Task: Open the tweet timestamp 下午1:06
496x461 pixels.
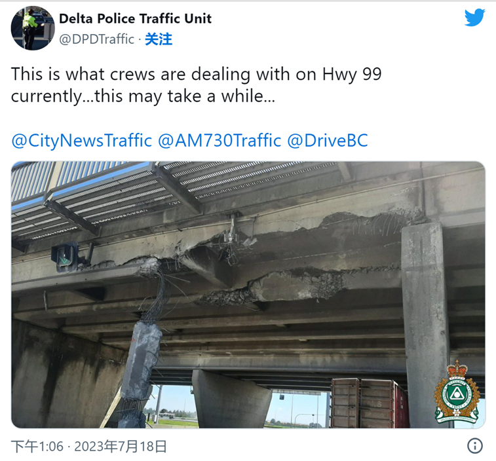Action: (37, 447)
